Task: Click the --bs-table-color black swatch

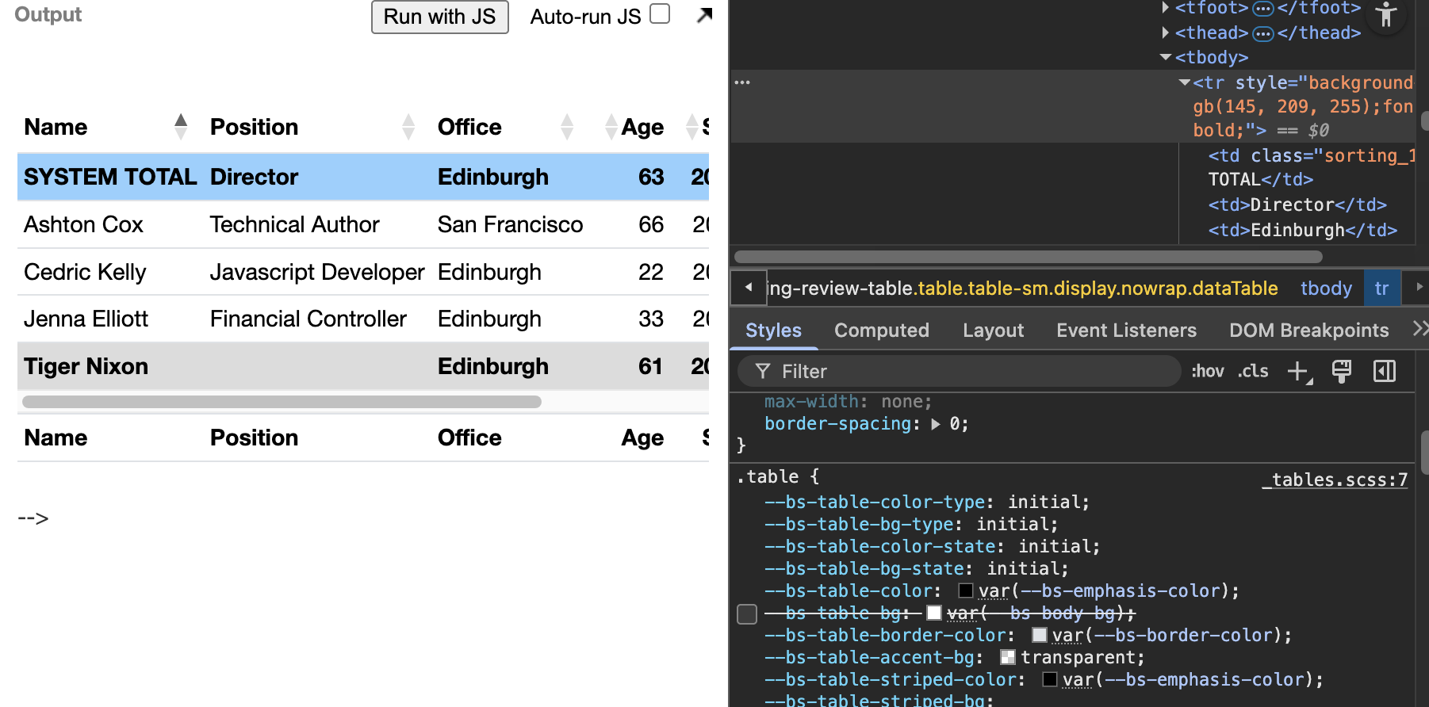Action: click(x=966, y=590)
